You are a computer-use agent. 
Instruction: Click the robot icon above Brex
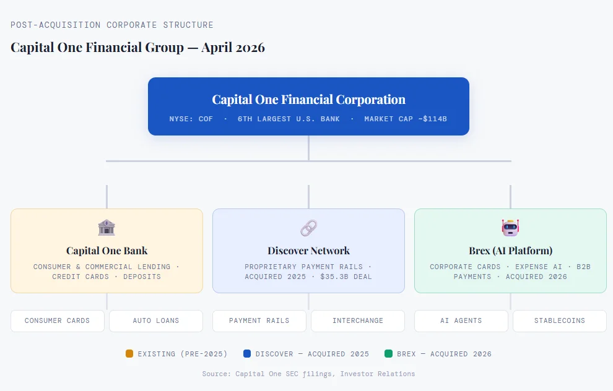[510, 228]
